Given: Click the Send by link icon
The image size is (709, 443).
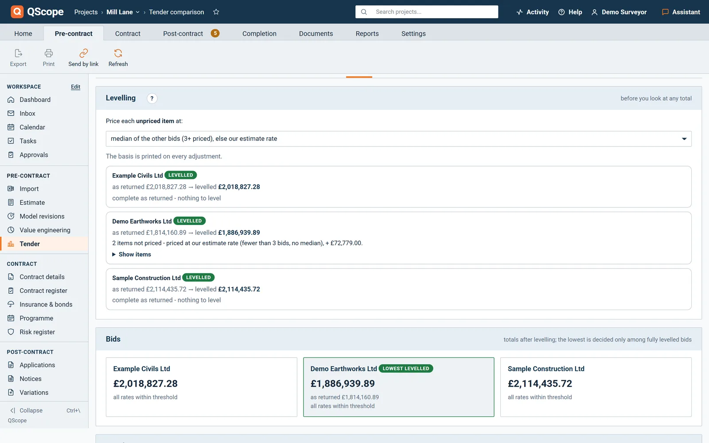Looking at the screenshot, I should (83, 58).
